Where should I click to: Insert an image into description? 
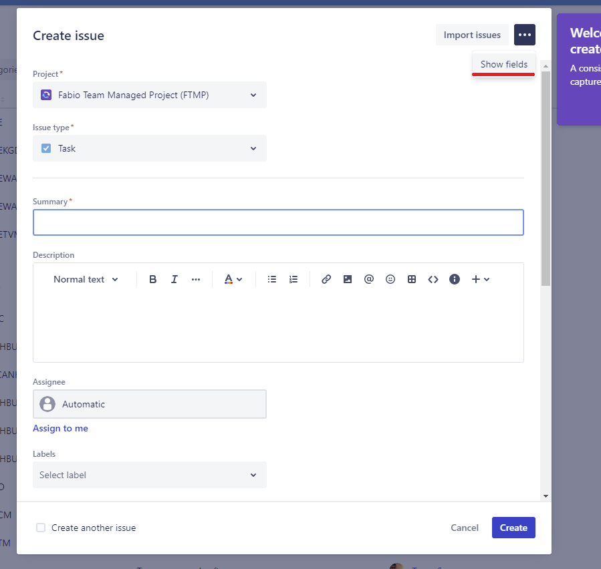point(348,280)
